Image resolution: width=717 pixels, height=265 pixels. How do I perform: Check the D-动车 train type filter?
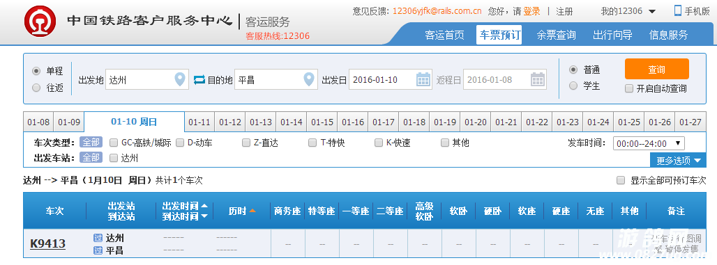[180, 143]
